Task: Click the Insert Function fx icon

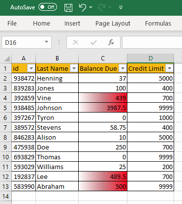Action: [x=111, y=42]
